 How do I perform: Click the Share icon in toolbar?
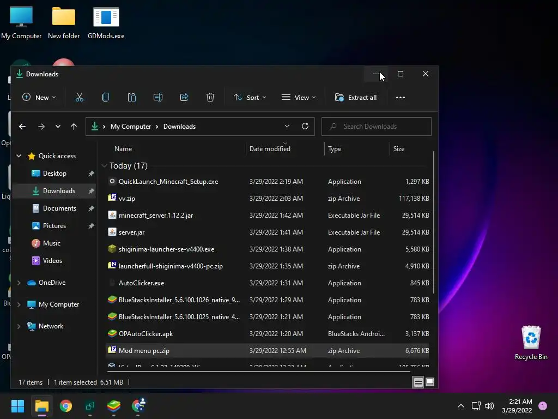(x=184, y=97)
